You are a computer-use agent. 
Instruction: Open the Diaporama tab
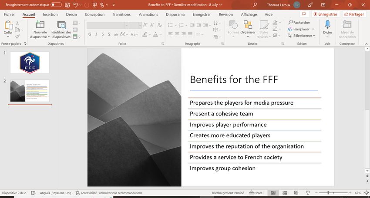click(175, 14)
